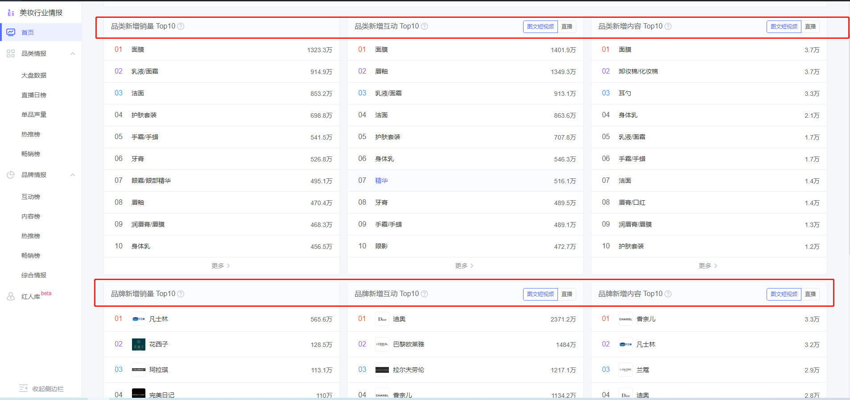Click the 美妆行业情报 logo icon
Screen dimensions: 850x400
tap(11, 12)
